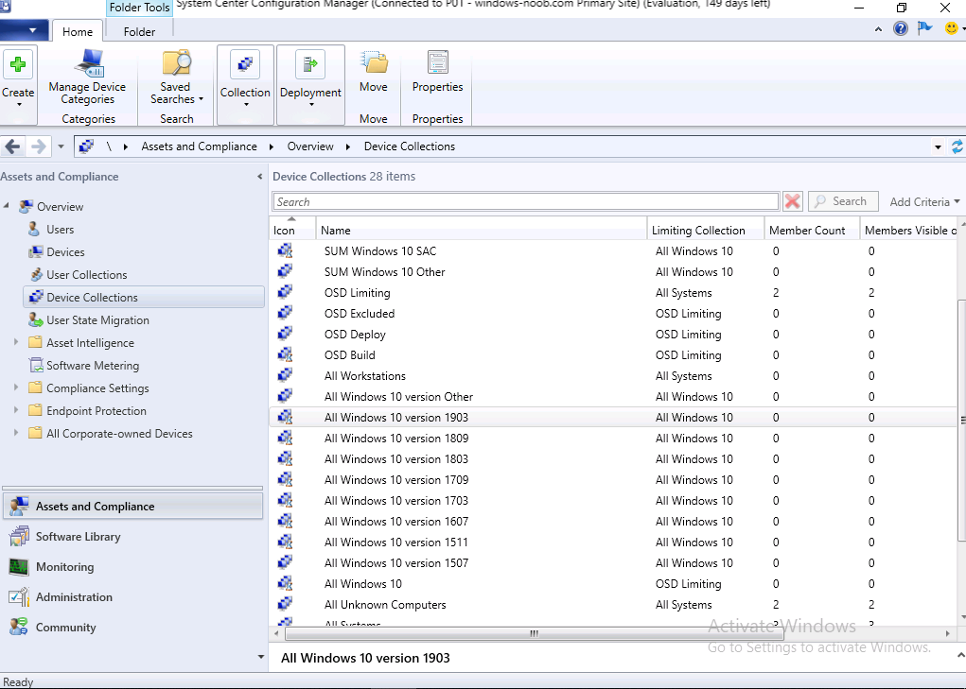
Task: Click the Monitoring workspace icon
Action: pos(19,566)
